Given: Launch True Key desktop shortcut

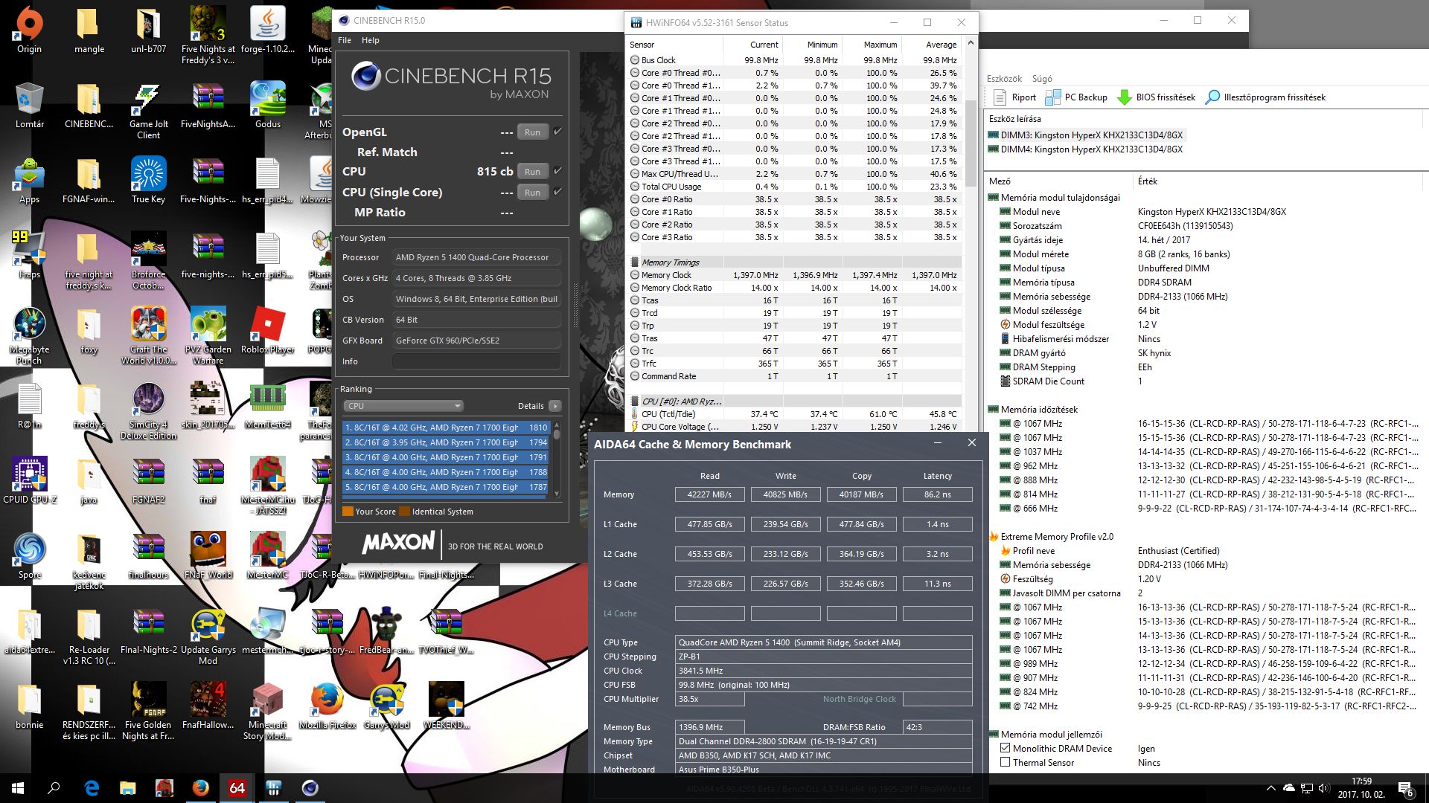Looking at the screenshot, I should point(148,180).
